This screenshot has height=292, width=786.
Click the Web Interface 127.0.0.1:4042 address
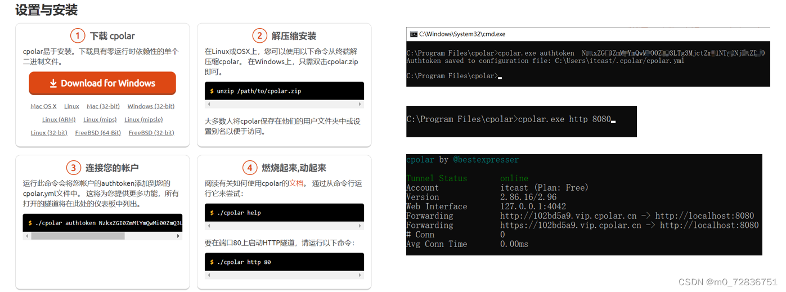click(x=533, y=206)
